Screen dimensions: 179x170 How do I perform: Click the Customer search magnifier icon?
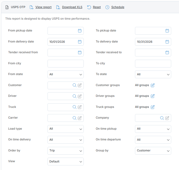click(75, 85)
